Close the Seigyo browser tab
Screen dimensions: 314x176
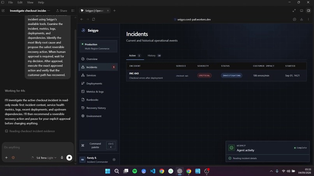pos(108,10)
